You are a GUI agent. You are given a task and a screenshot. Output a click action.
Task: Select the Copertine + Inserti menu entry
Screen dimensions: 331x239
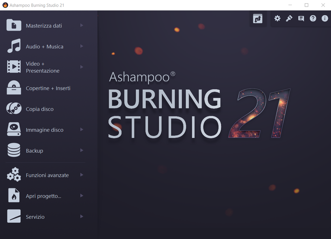point(45,88)
